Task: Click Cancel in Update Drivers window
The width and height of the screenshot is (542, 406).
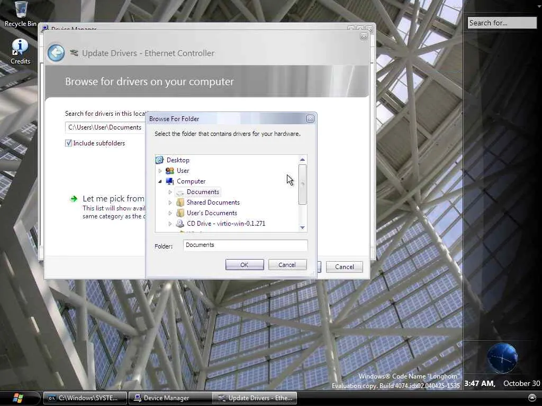Action: coord(344,267)
